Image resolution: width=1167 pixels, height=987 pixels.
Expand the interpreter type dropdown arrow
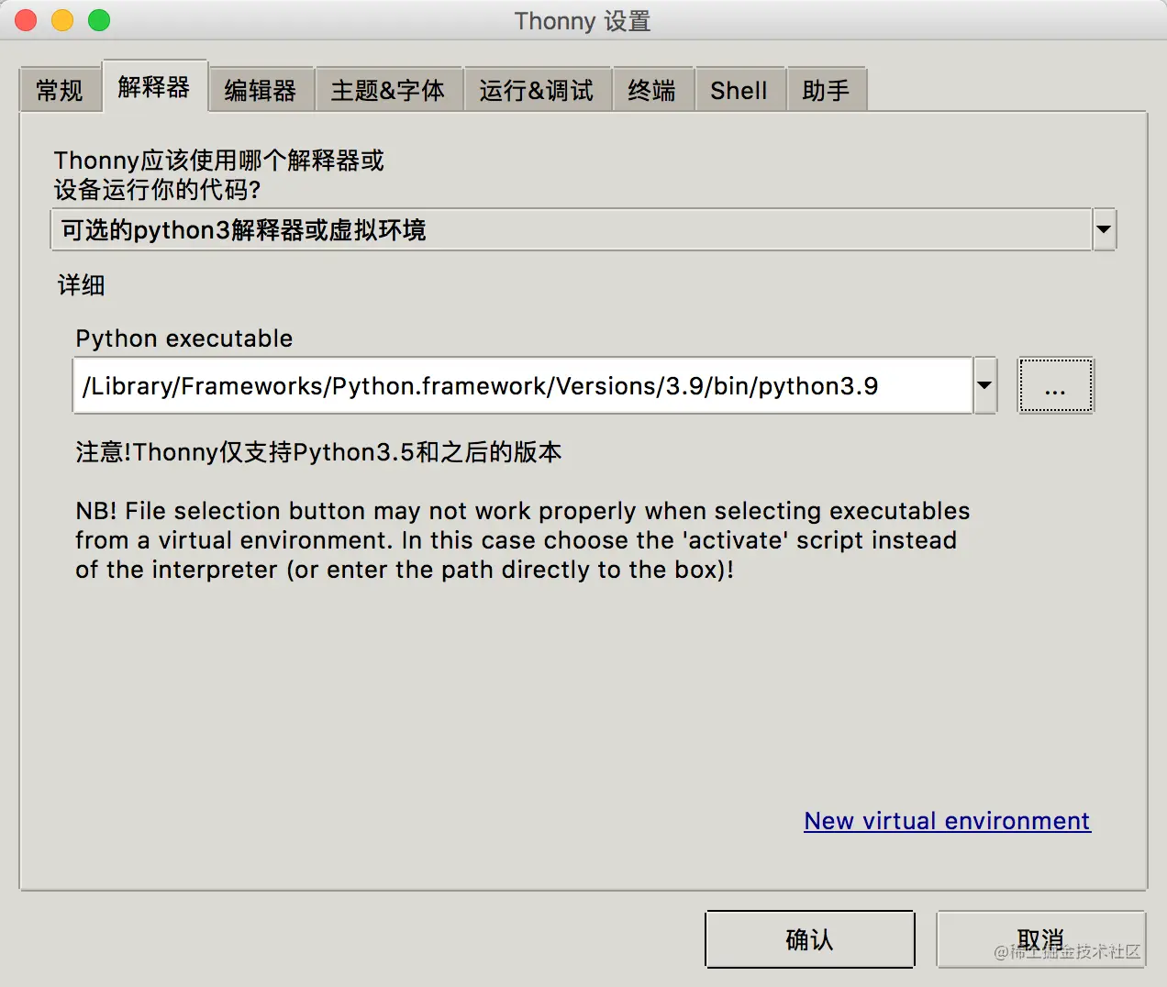click(1104, 229)
